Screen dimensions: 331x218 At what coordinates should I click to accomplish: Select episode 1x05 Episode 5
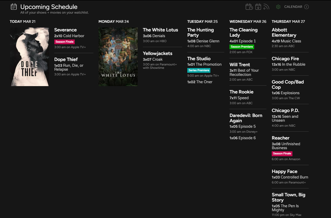pyautogui.click(x=243, y=126)
